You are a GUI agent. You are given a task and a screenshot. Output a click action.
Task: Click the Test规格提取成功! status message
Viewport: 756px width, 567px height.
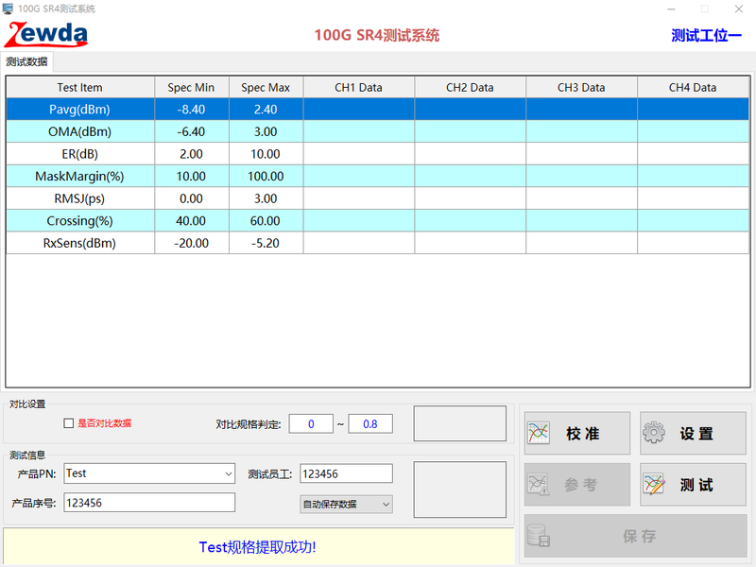[x=257, y=547]
